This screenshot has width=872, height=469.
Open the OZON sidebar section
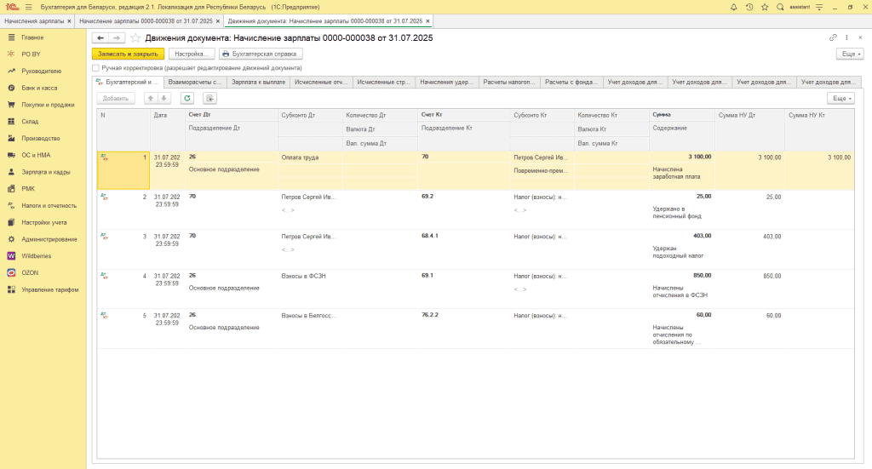tap(31, 272)
